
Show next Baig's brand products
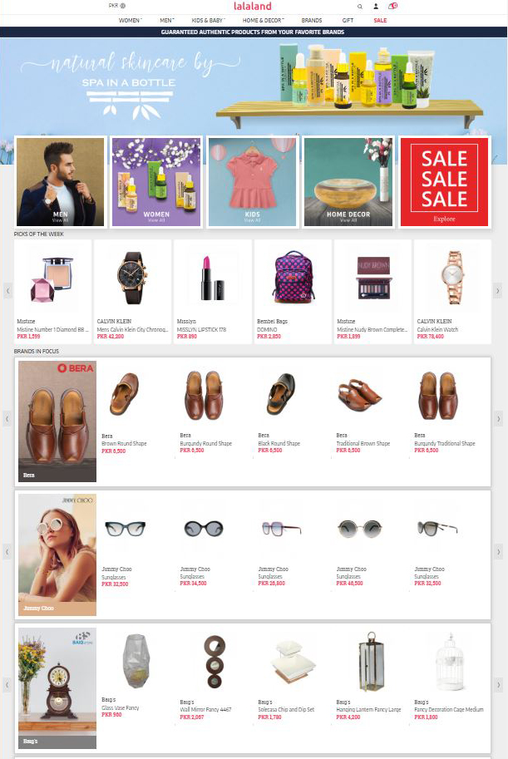(x=498, y=684)
